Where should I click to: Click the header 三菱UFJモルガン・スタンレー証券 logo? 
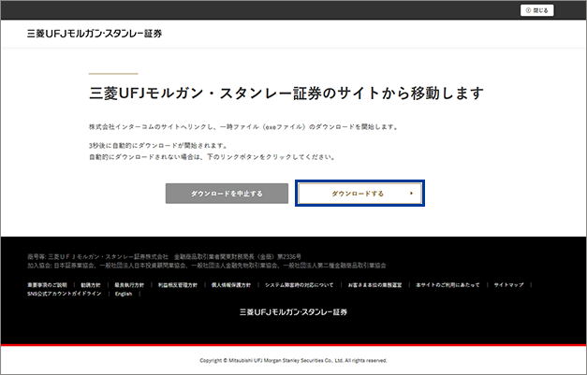pyautogui.click(x=95, y=34)
